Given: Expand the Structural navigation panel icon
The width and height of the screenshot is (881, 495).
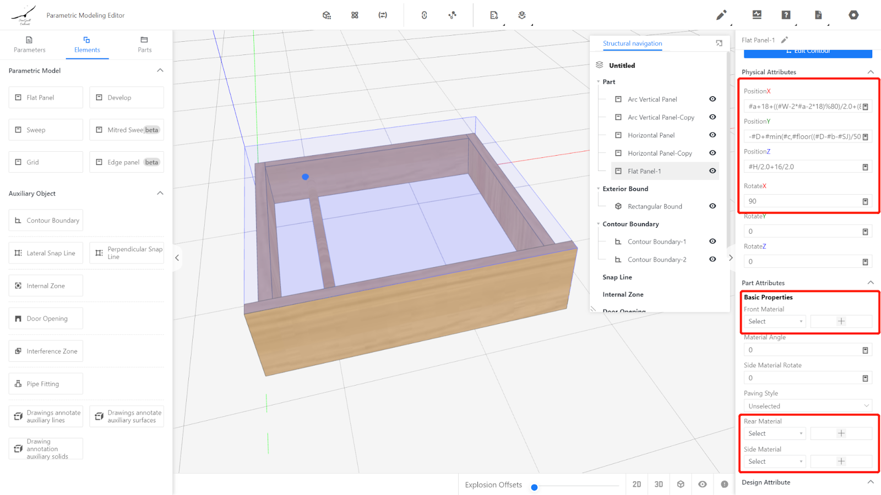Looking at the screenshot, I should pyautogui.click(x=719, y=43).
